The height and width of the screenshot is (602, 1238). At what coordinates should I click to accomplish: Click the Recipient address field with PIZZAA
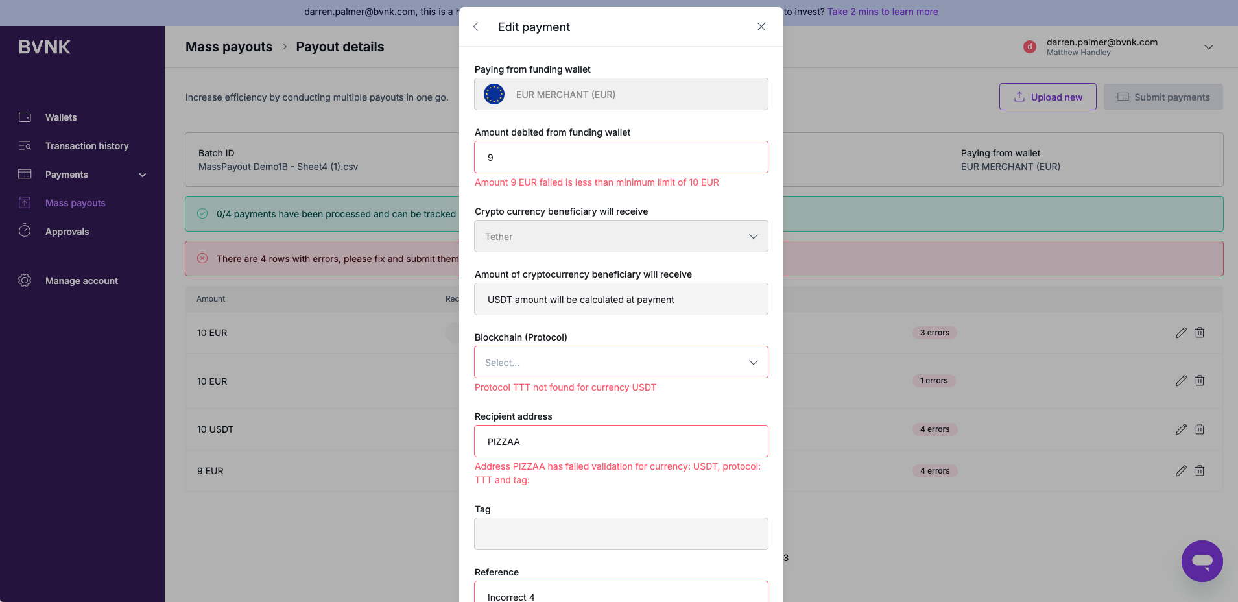pyautogui.click(x=621, y=441)
